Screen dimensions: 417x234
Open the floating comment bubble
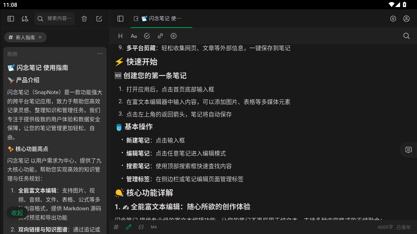tap(408, 150)
